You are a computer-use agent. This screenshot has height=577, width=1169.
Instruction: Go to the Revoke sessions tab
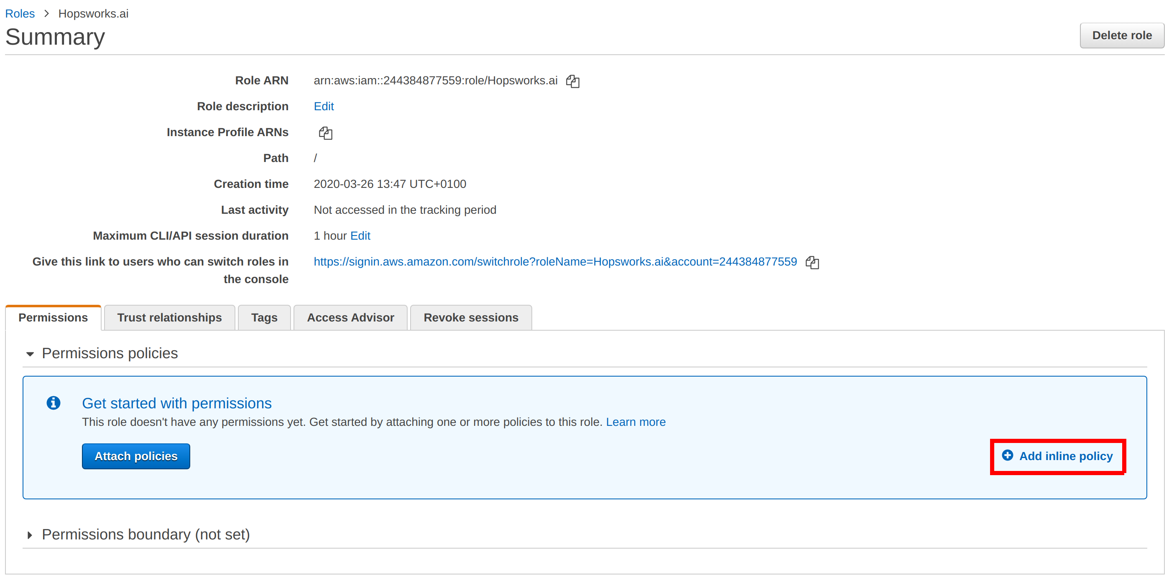click(x=471, y=318)
